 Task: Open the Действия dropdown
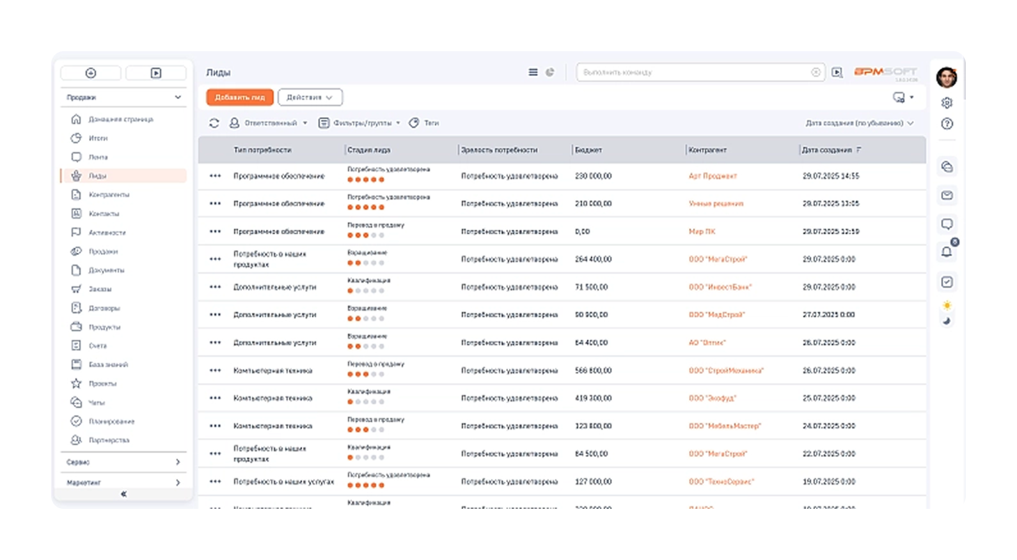pos(310,97)
